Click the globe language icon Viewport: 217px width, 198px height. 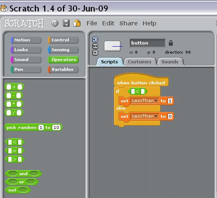click(55, 23)
